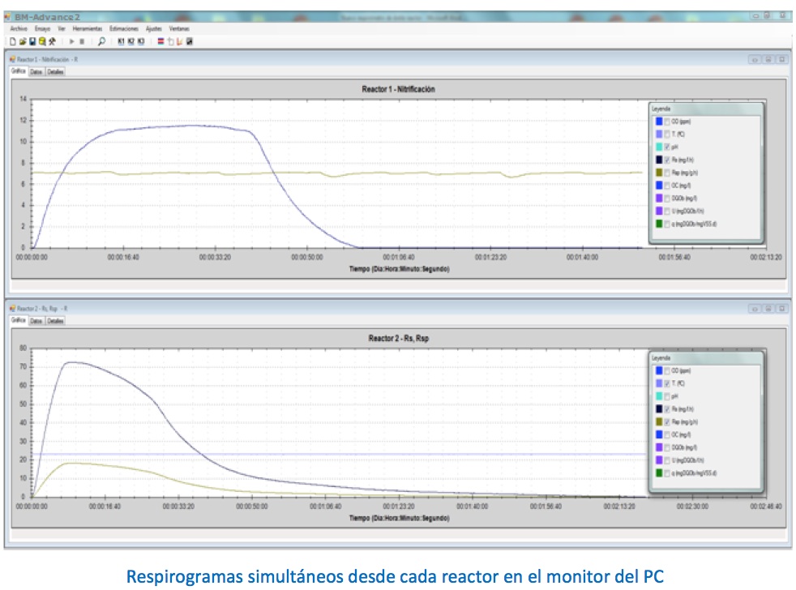Click the Reactor 1 - Nitrificación chart title
796x590 pixels.
pos(398,89)
